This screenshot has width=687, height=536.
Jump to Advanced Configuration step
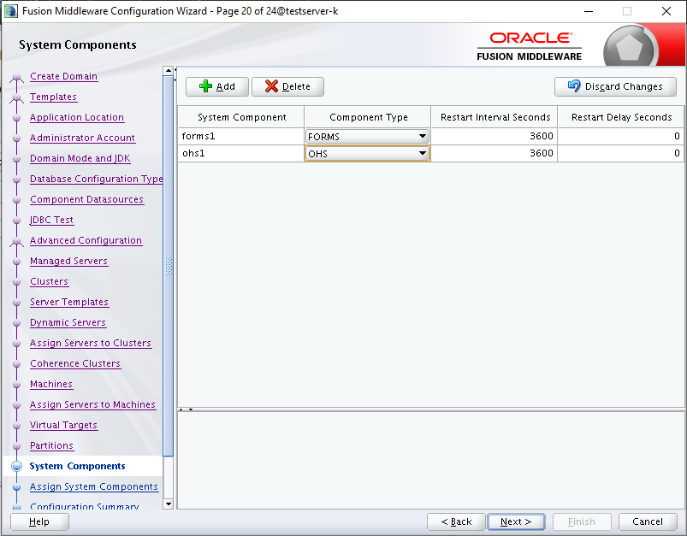[x=86, y=240]
